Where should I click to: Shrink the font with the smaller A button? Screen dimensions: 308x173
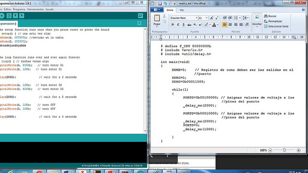click(x=217, y=18)
